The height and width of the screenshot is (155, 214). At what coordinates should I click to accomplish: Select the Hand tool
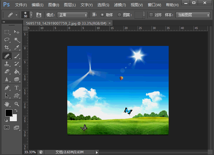(x=7, y=104)
